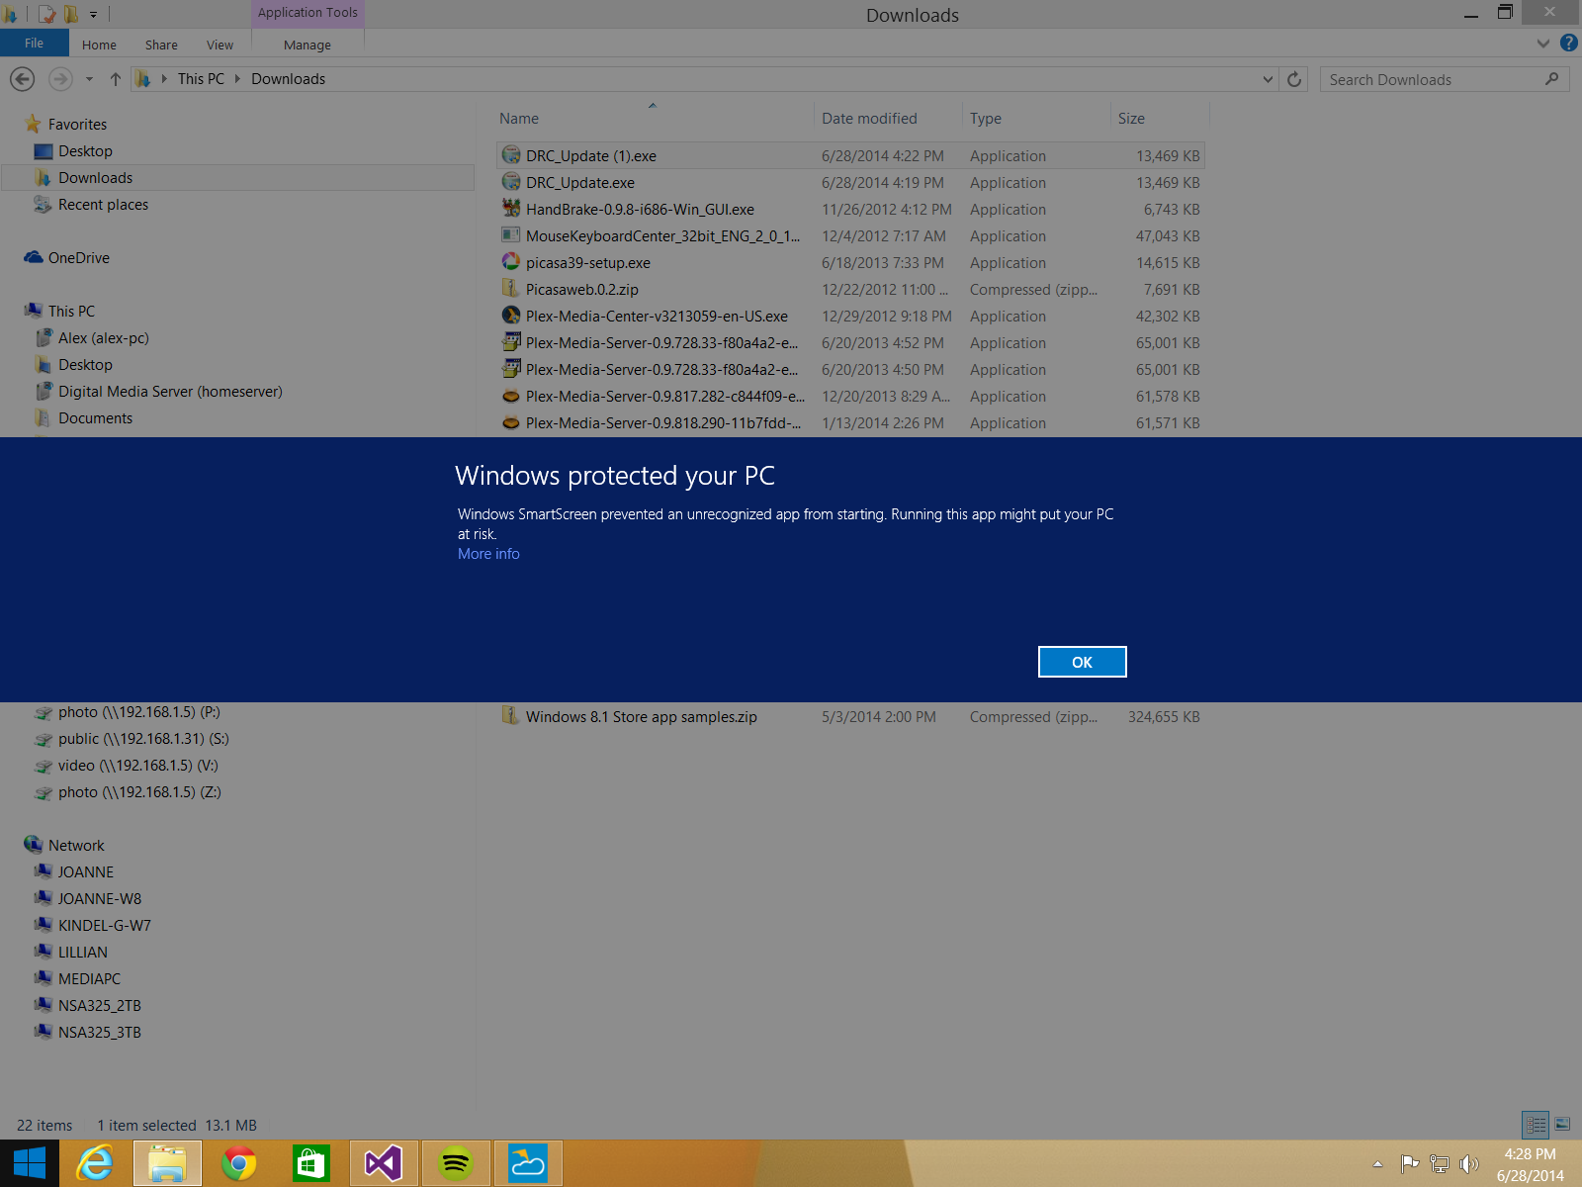Select This PC in the navigation pane
Viewport: 1582px width, 1187px height.
click(x=71, y=312)
